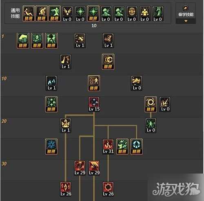
Task: Select the golden eye general skill Lv 0
Action: [x=132, y=14]
